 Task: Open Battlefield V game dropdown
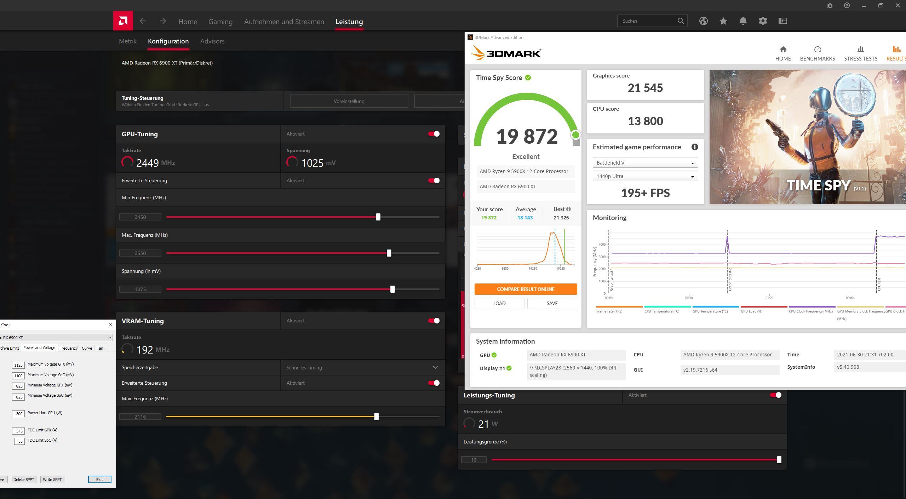(645, 163)
